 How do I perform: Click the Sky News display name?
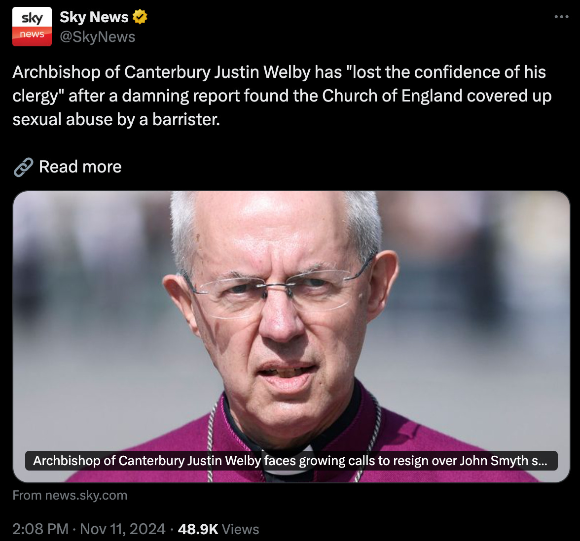tap(94, 17)
